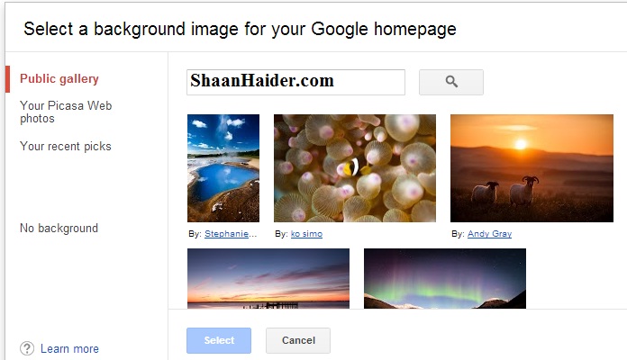Viewport: 627px width, 360px height.
Task: Open the Public gallery tab
Action: click(x=59, y=78)
